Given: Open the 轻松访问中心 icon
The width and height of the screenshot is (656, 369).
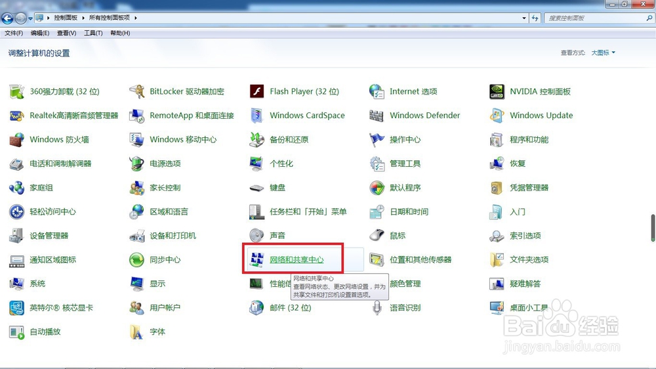Looking at the screenshot, I should tap(17, 212).
